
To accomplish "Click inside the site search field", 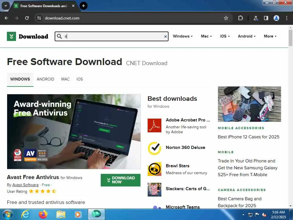I will pyautogui.click(x=112, y=36).
